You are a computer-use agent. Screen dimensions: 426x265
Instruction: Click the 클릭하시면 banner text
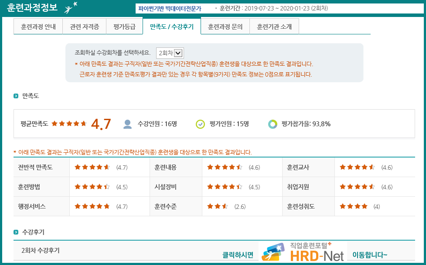coord(238,255)
